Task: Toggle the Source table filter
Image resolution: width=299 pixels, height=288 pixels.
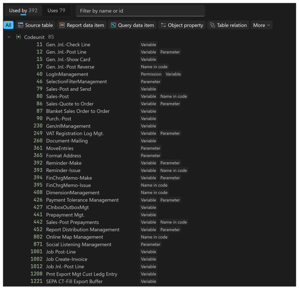Action: (35, 25)
